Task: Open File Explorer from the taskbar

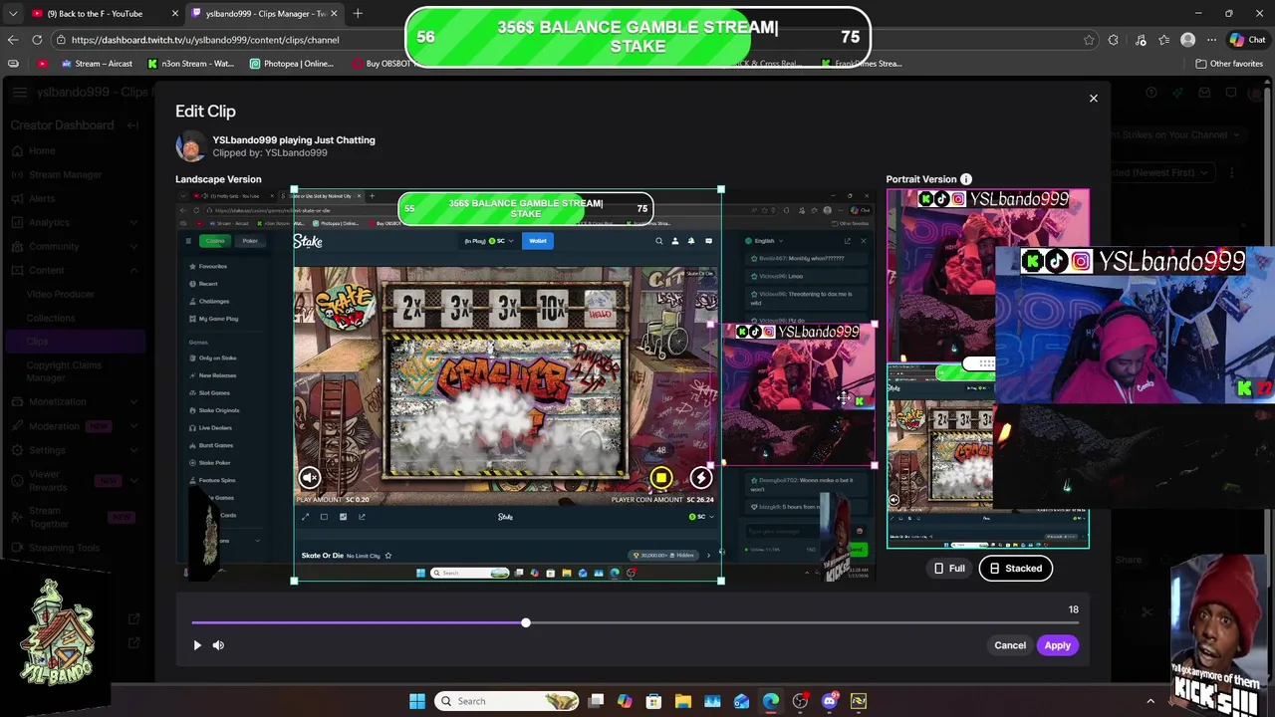Action: (x=683, y=701)
